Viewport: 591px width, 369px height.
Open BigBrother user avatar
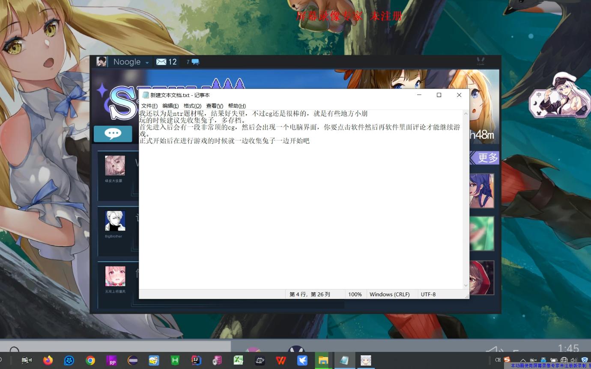(115, 221)
